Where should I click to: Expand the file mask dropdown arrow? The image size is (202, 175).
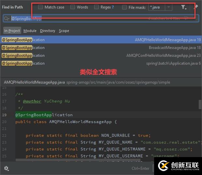[x=168, y=8]
